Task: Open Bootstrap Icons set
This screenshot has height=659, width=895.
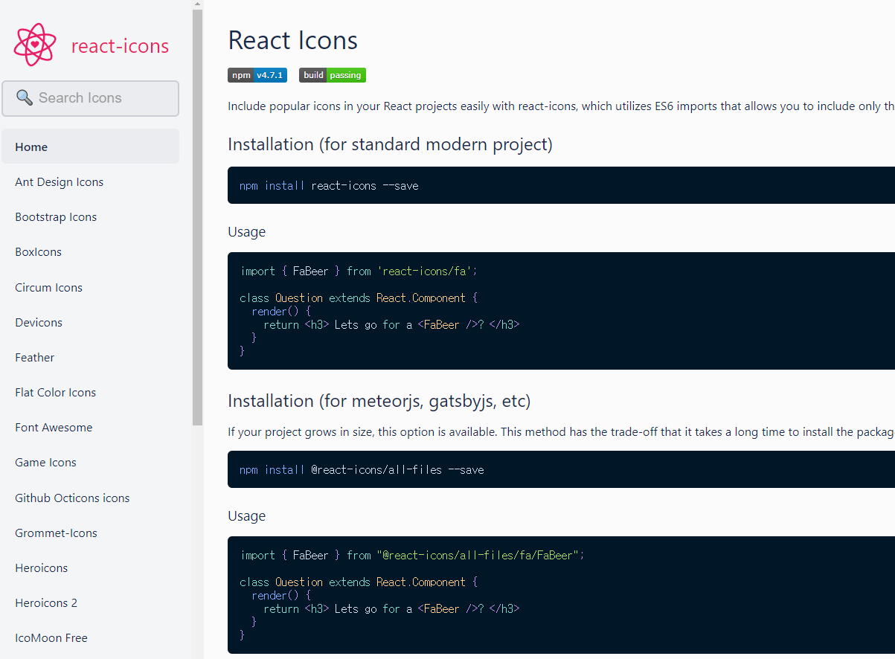Action: 56,217
